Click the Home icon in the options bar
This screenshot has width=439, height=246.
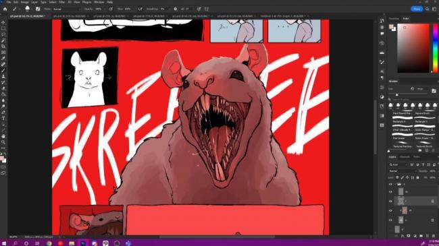tap(5, 9)
